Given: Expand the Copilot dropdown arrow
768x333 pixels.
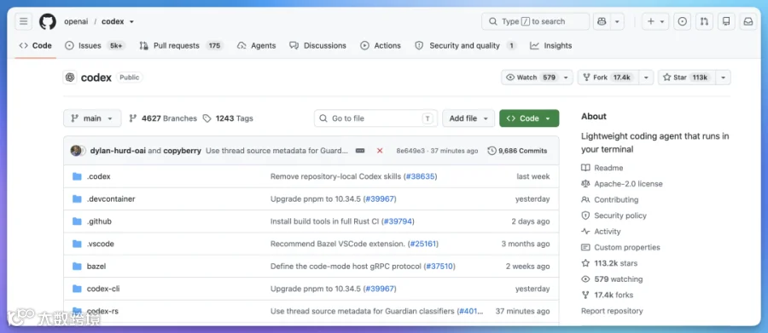Looking at the screenshot, I should point(617,21).
